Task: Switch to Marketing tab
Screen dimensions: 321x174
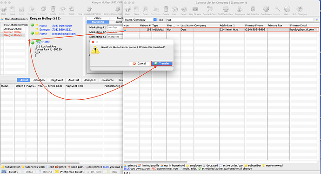Action: point(98,22)
